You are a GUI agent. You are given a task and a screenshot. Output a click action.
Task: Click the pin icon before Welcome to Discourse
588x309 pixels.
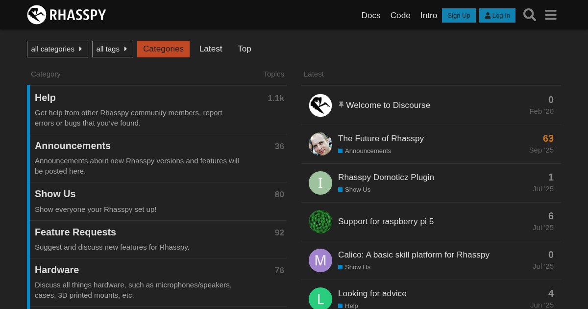point(341,105)
